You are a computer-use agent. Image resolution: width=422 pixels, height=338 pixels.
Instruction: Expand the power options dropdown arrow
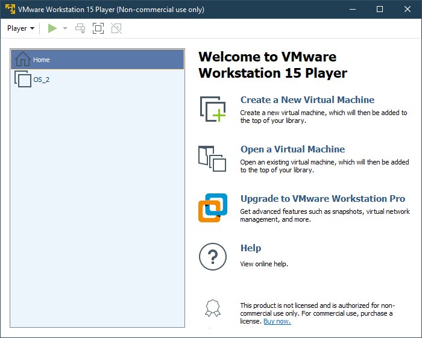click(x=65, y=28)
